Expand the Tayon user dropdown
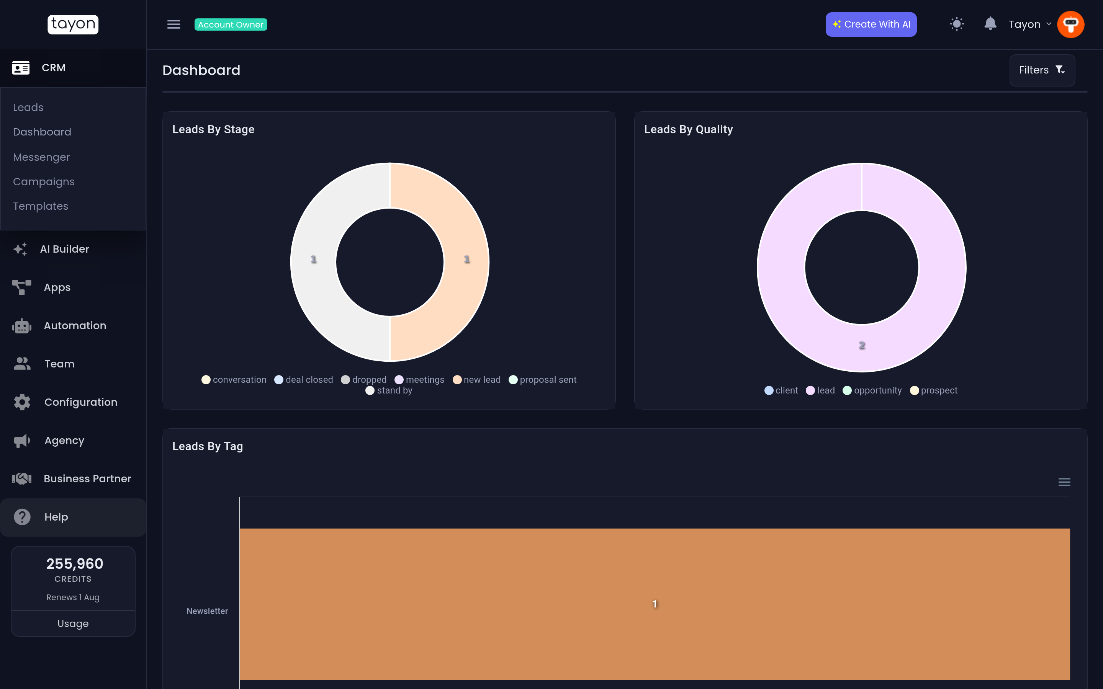Viewport: 1103px width, 689px height. (1029, 24)
